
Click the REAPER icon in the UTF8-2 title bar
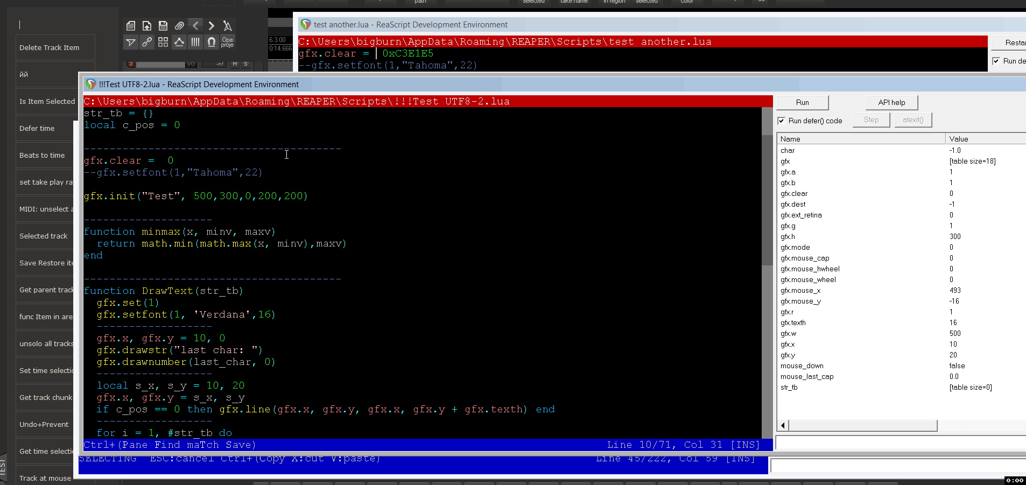(90, 84)
